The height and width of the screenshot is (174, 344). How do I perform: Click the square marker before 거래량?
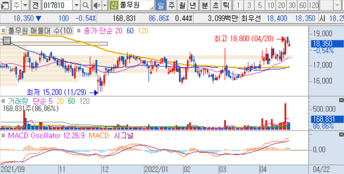pyautogui.click(x=3, y=101)
